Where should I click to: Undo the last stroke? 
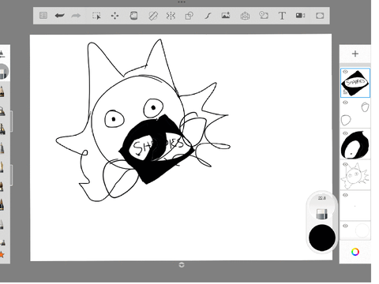60,16
